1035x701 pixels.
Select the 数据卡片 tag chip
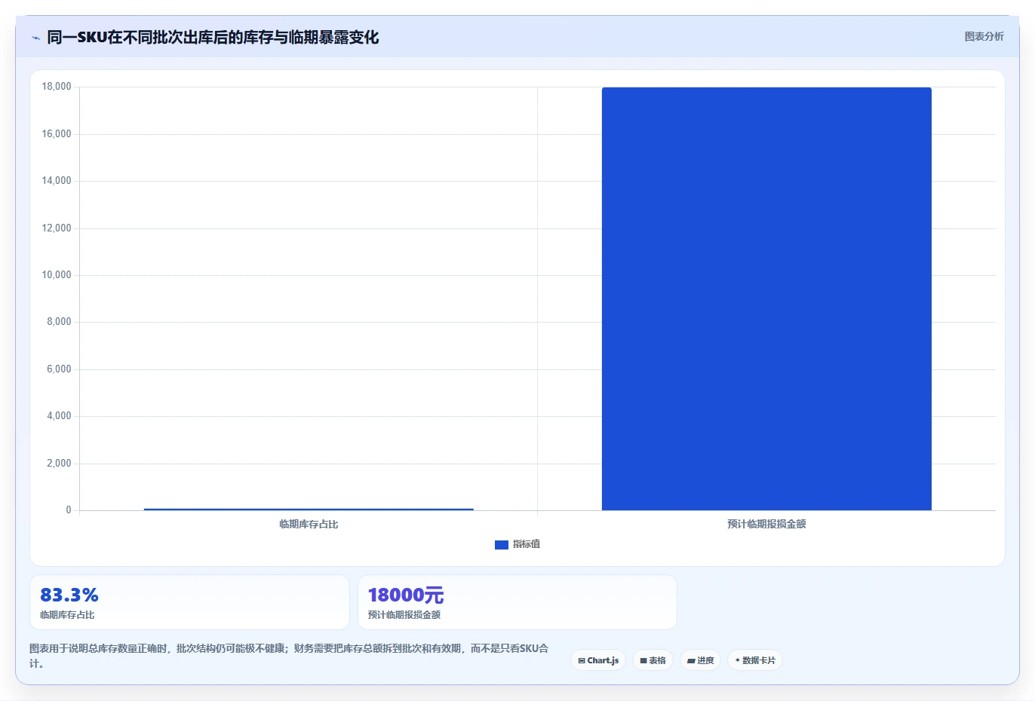[754, 660]
